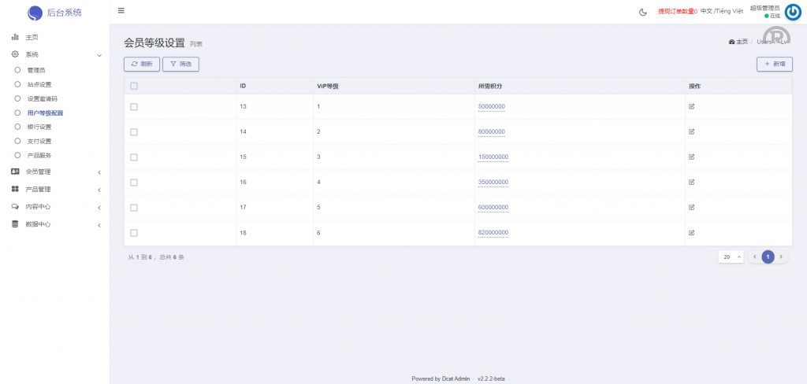This screenshot has height=384, width=807.
Task: Tick the select-all checkbox in table header
Action: pyautogui.click(x=134, y=86)
